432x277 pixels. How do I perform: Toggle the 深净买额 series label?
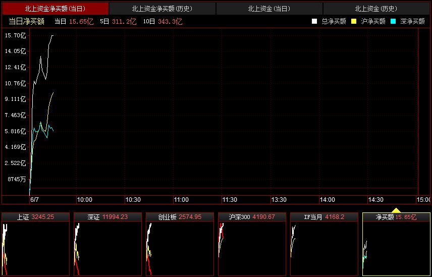(412, 21)
